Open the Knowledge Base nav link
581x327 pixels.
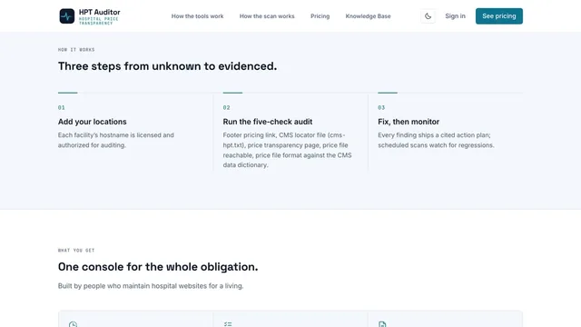coord(368,16)
